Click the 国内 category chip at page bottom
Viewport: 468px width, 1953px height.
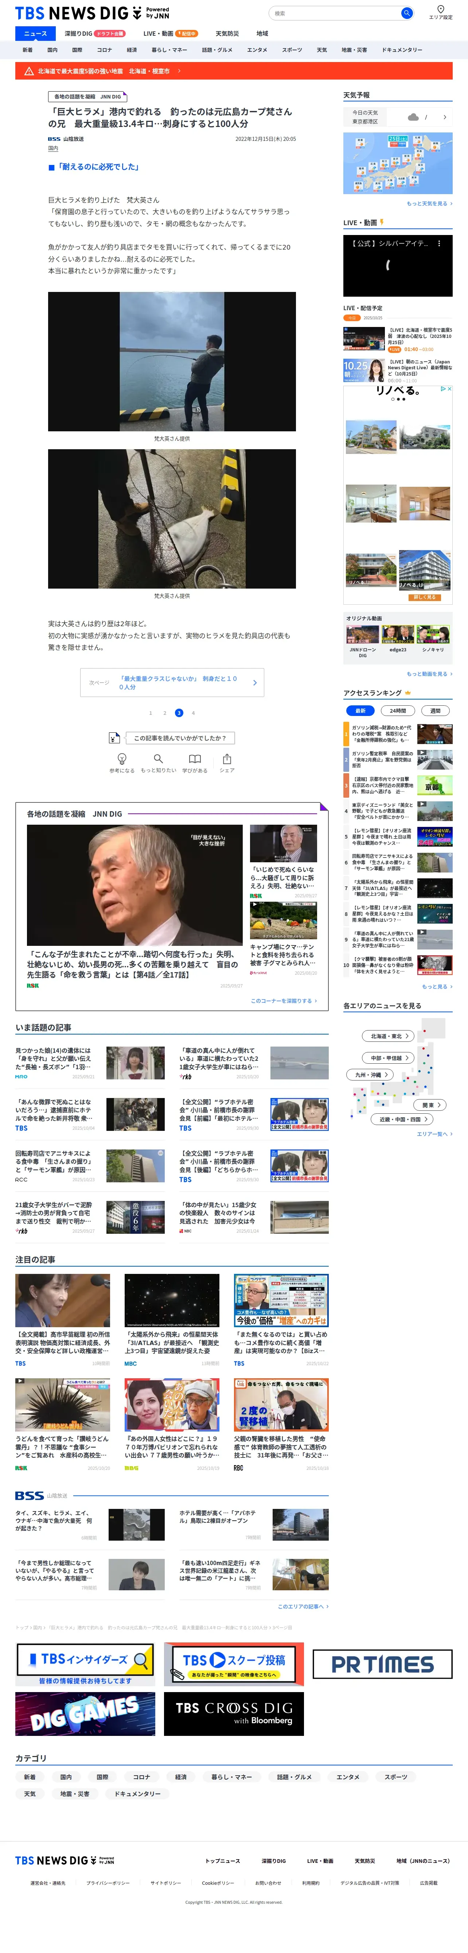point(66,1776)
